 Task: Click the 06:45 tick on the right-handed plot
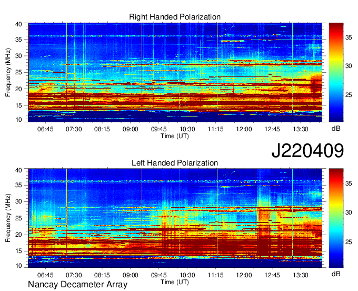pyautogui.click(x=45, y=129)
